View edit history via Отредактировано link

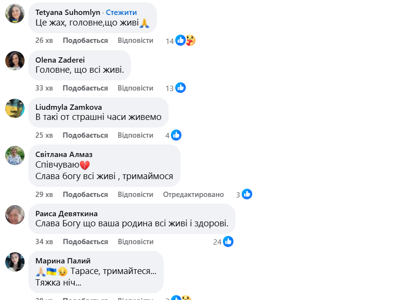click(x=193, y=195)
